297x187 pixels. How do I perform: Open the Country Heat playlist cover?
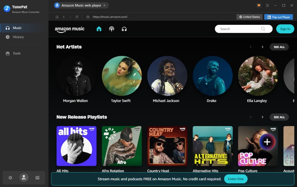167,146
